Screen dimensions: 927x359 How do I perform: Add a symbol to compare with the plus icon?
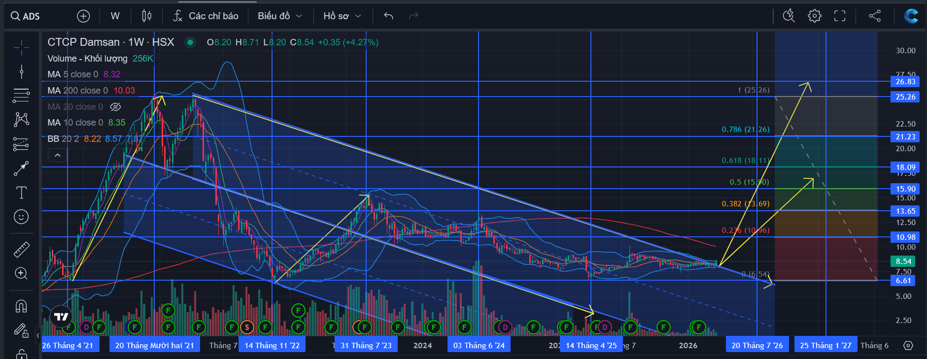tap(84, 16)
